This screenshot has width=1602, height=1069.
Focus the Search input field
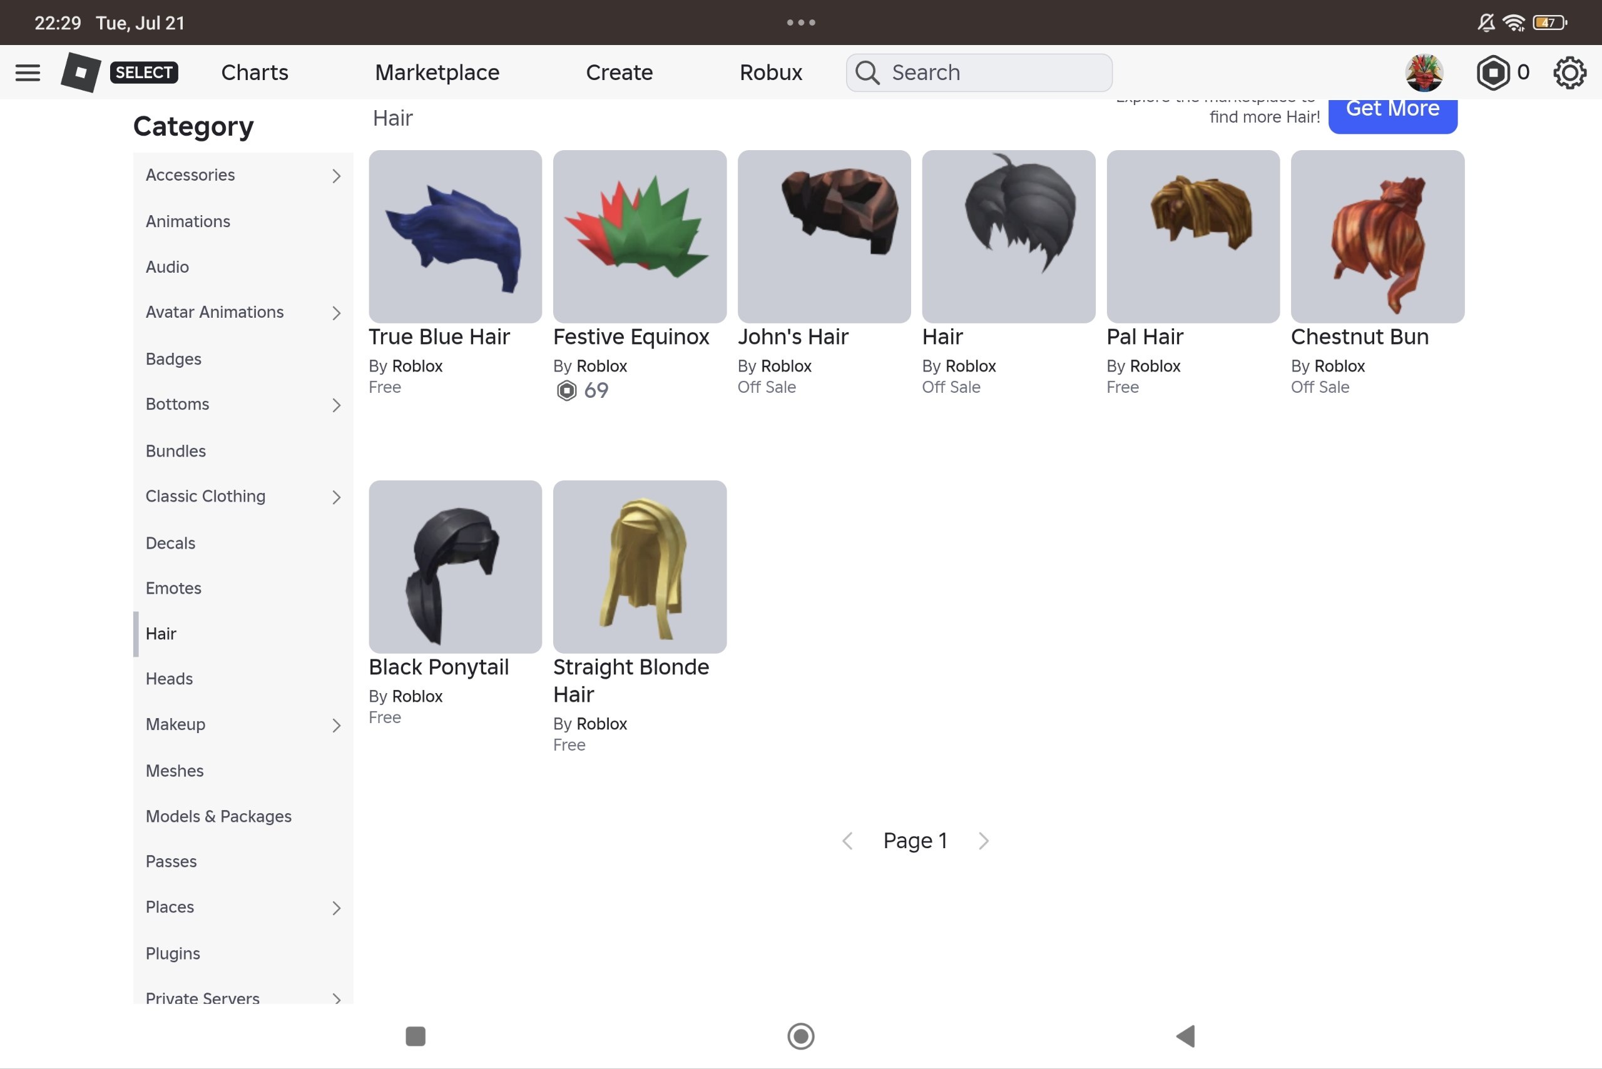point(979,73)
